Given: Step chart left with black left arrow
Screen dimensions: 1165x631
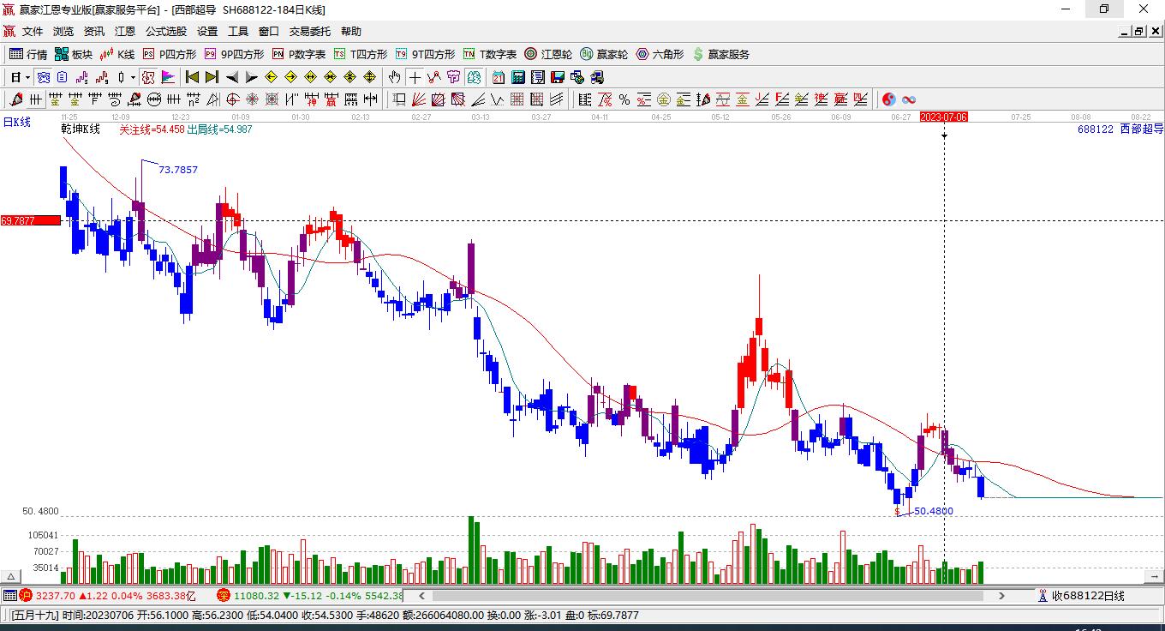Looking at the screenshot, I should 231,77.
